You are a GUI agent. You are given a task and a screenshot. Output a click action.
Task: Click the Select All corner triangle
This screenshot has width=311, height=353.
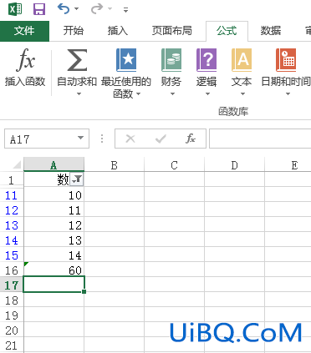coord(17,165)
